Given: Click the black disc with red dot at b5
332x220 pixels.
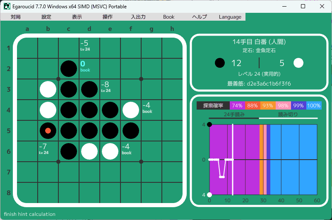Looking at the screenshot, I should click(48, 131).
